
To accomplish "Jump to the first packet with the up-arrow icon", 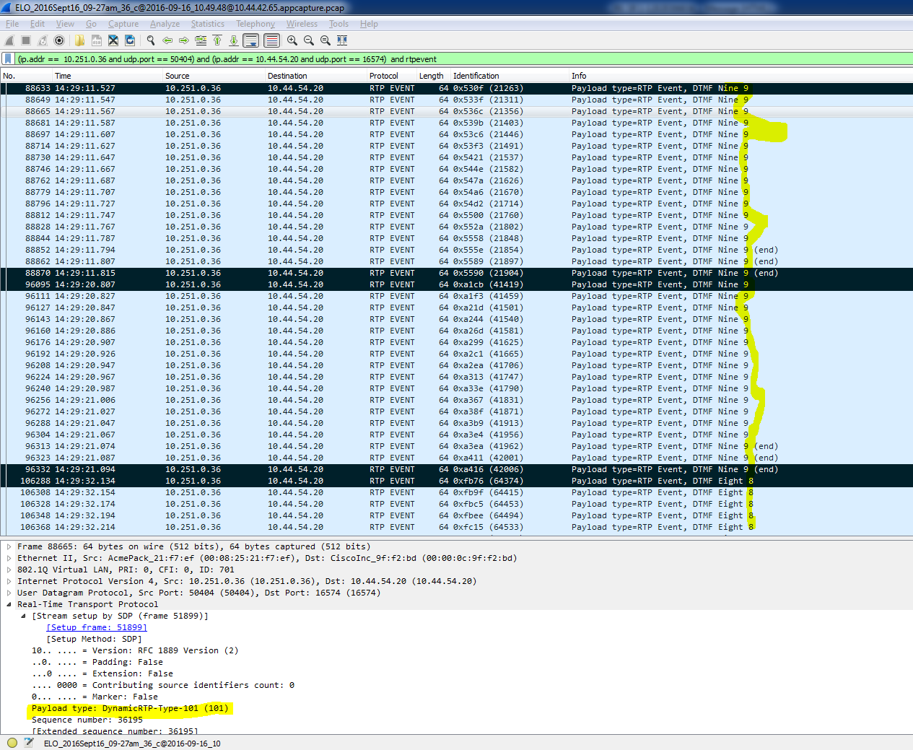I will (x=217, y=40).
